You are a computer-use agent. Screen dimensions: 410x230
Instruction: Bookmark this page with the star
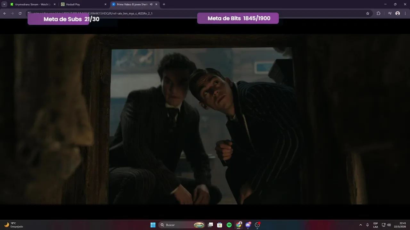(368, 13)
